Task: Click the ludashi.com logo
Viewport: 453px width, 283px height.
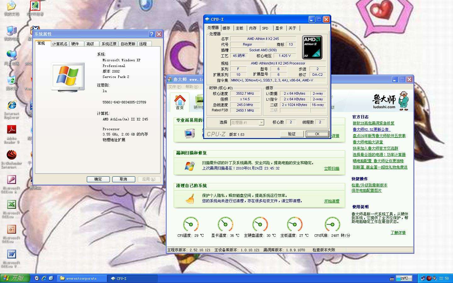Action: pyautogui.click(x=390, y=101)
